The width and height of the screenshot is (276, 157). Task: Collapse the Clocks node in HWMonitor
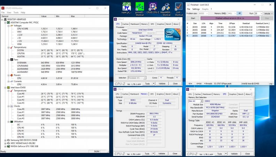(x=8, y=106)
